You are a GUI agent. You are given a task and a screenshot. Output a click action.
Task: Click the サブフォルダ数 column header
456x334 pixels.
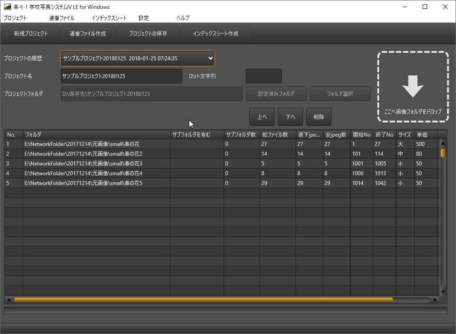coord(242,135)
